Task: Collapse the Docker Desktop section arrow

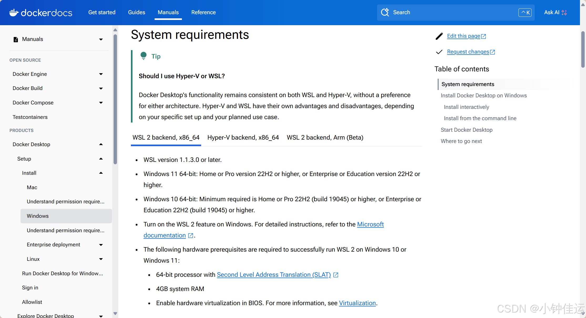Action: coord(101,144)
